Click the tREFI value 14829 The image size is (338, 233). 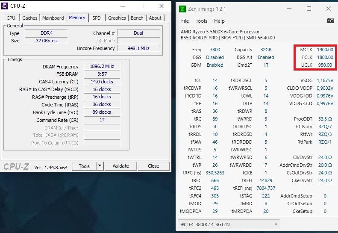tap(266, 180)
